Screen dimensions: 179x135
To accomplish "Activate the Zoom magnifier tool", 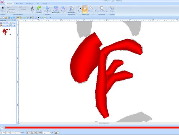I will coord(80,9).
